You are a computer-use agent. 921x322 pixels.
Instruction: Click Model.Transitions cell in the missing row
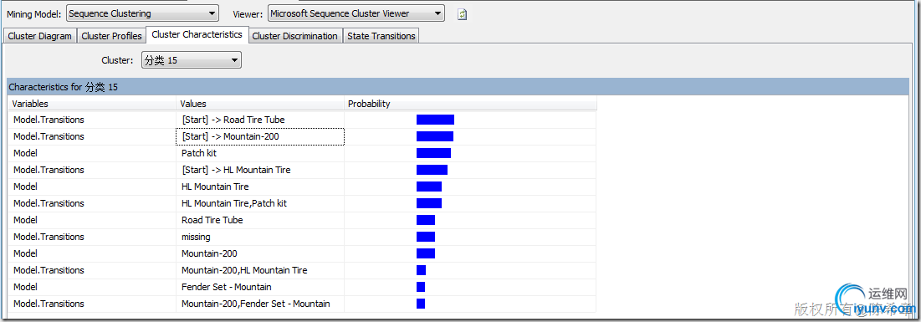(92, 237)
